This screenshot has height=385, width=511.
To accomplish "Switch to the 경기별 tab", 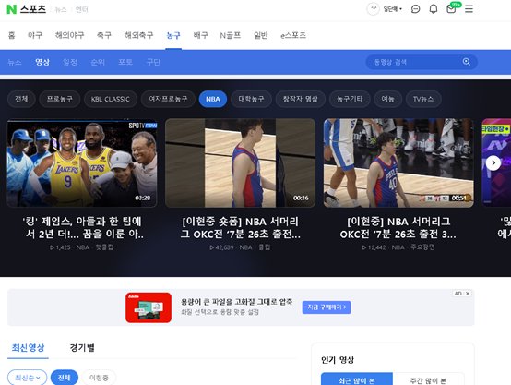I will pos(82,348).
